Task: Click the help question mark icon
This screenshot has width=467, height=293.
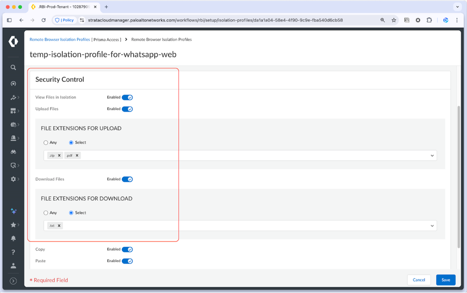Action: [x=13, y=252]
